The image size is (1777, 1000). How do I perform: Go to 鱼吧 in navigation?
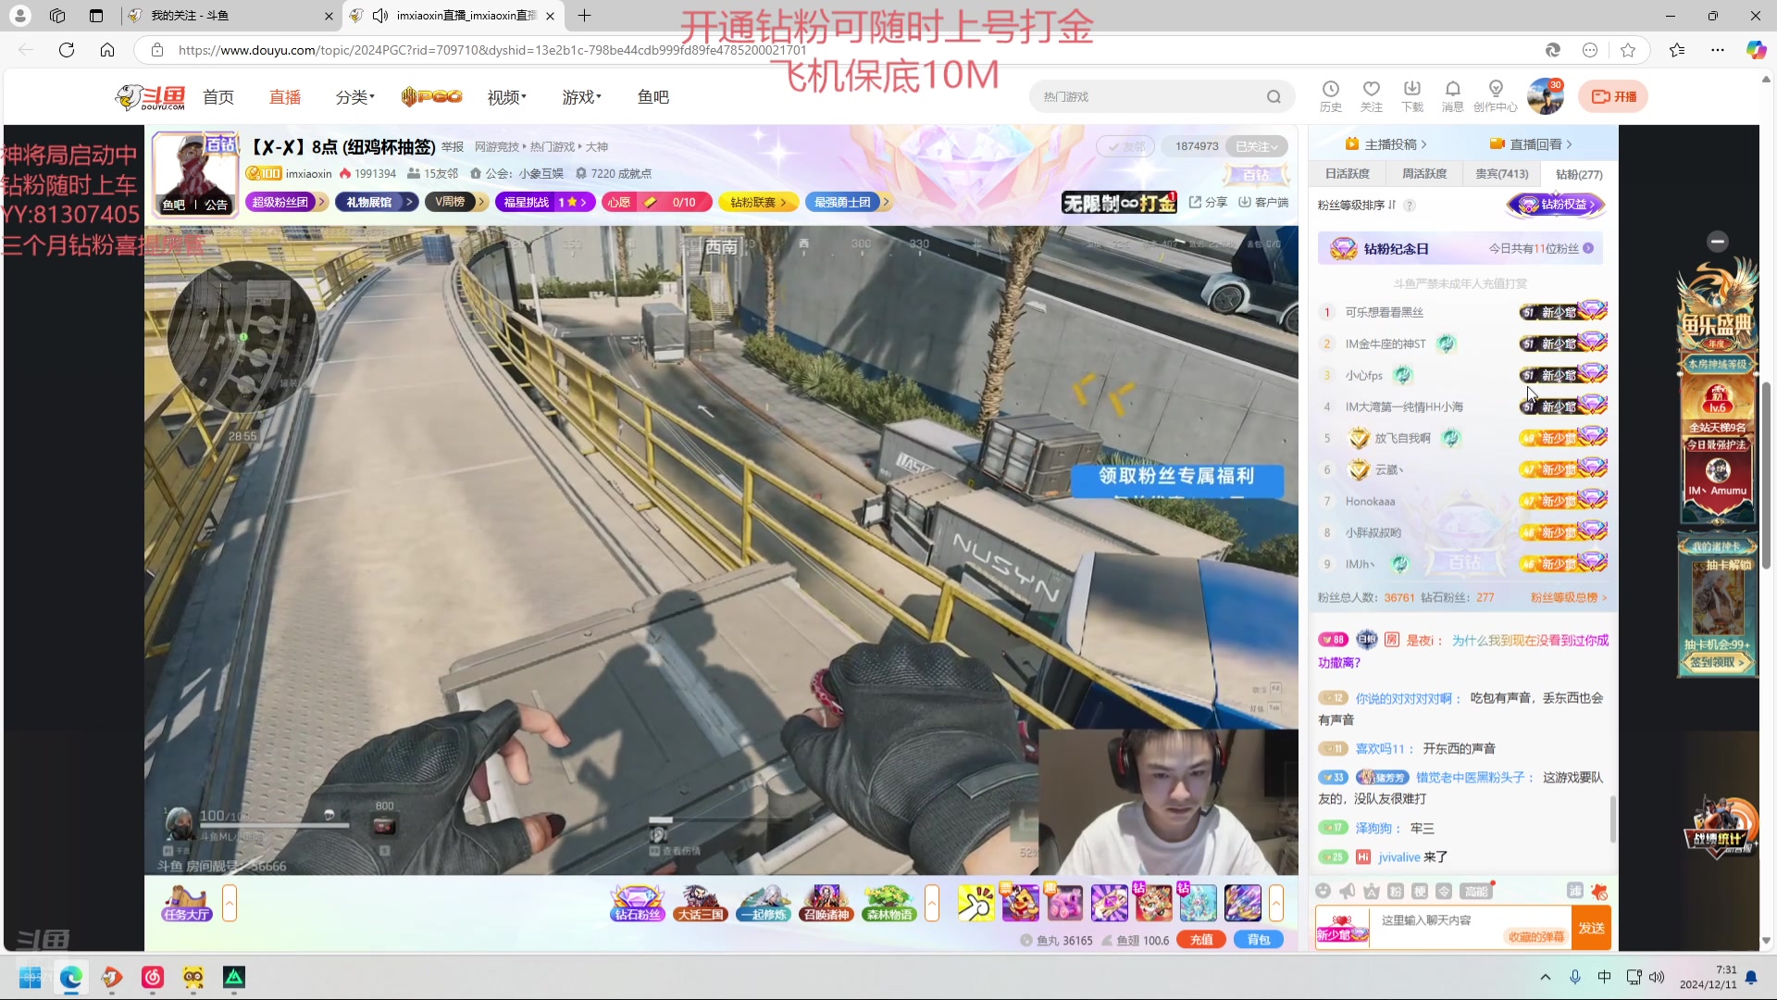pos(653,97)
